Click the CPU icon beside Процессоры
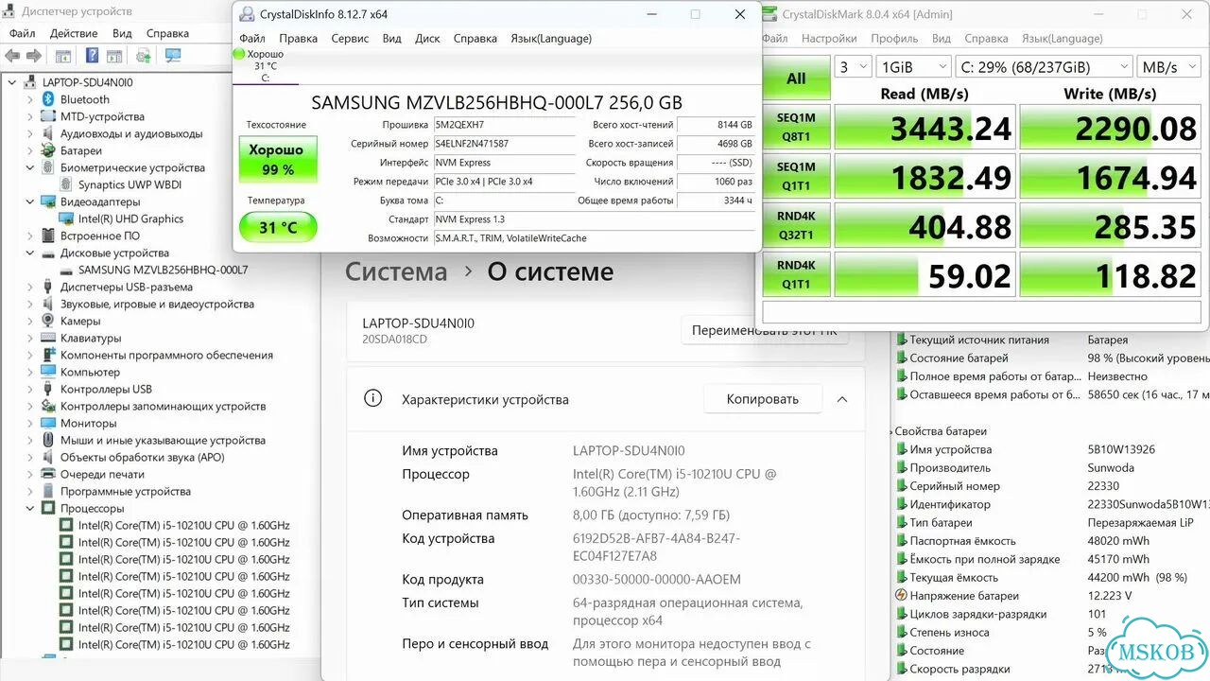Screen dimensions: 1210x681 pos(48,508)
